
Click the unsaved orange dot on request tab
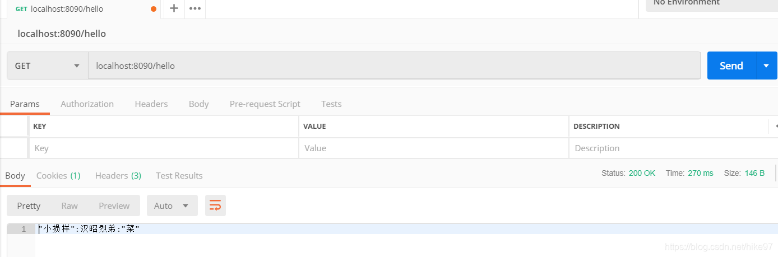[154, 9]
